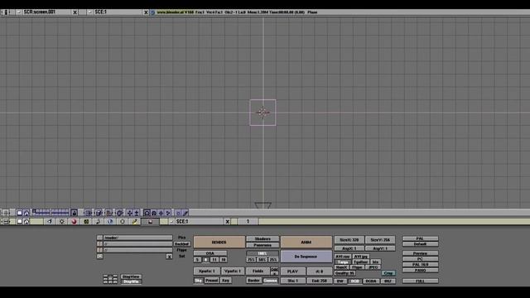Select Targa image format
The width and height of the screenshot is (530, 298).
pos(343,262)
